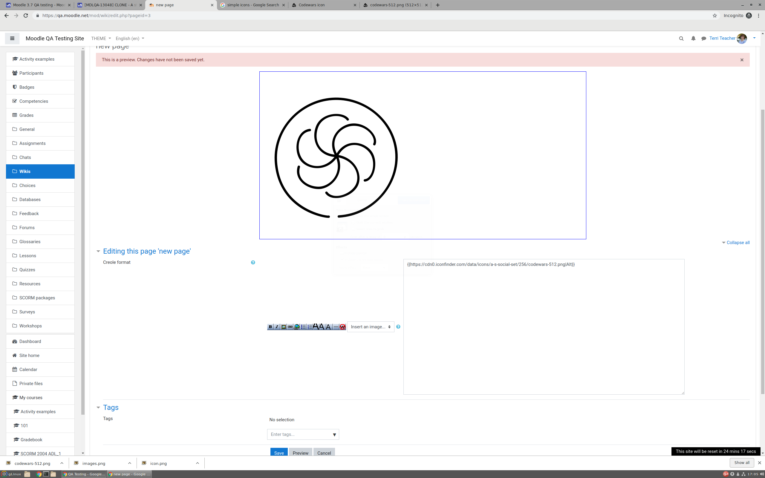765x478 pixels.
Task: Cancel editing the wiki page
Action: 324,452
